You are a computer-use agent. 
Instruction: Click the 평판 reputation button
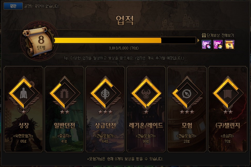click(x=13, y=6)
